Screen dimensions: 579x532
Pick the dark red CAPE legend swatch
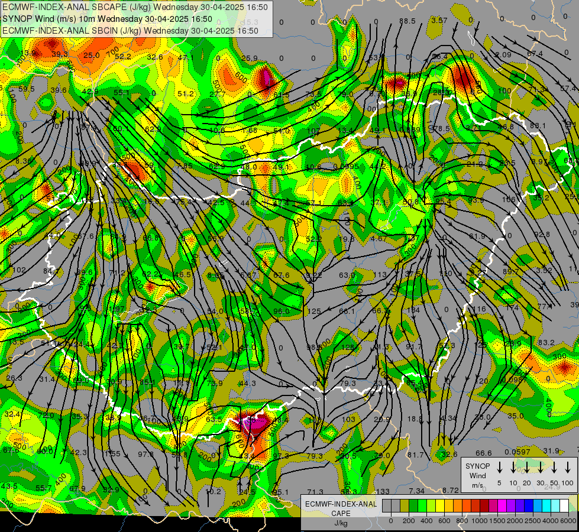click(484, 505)
